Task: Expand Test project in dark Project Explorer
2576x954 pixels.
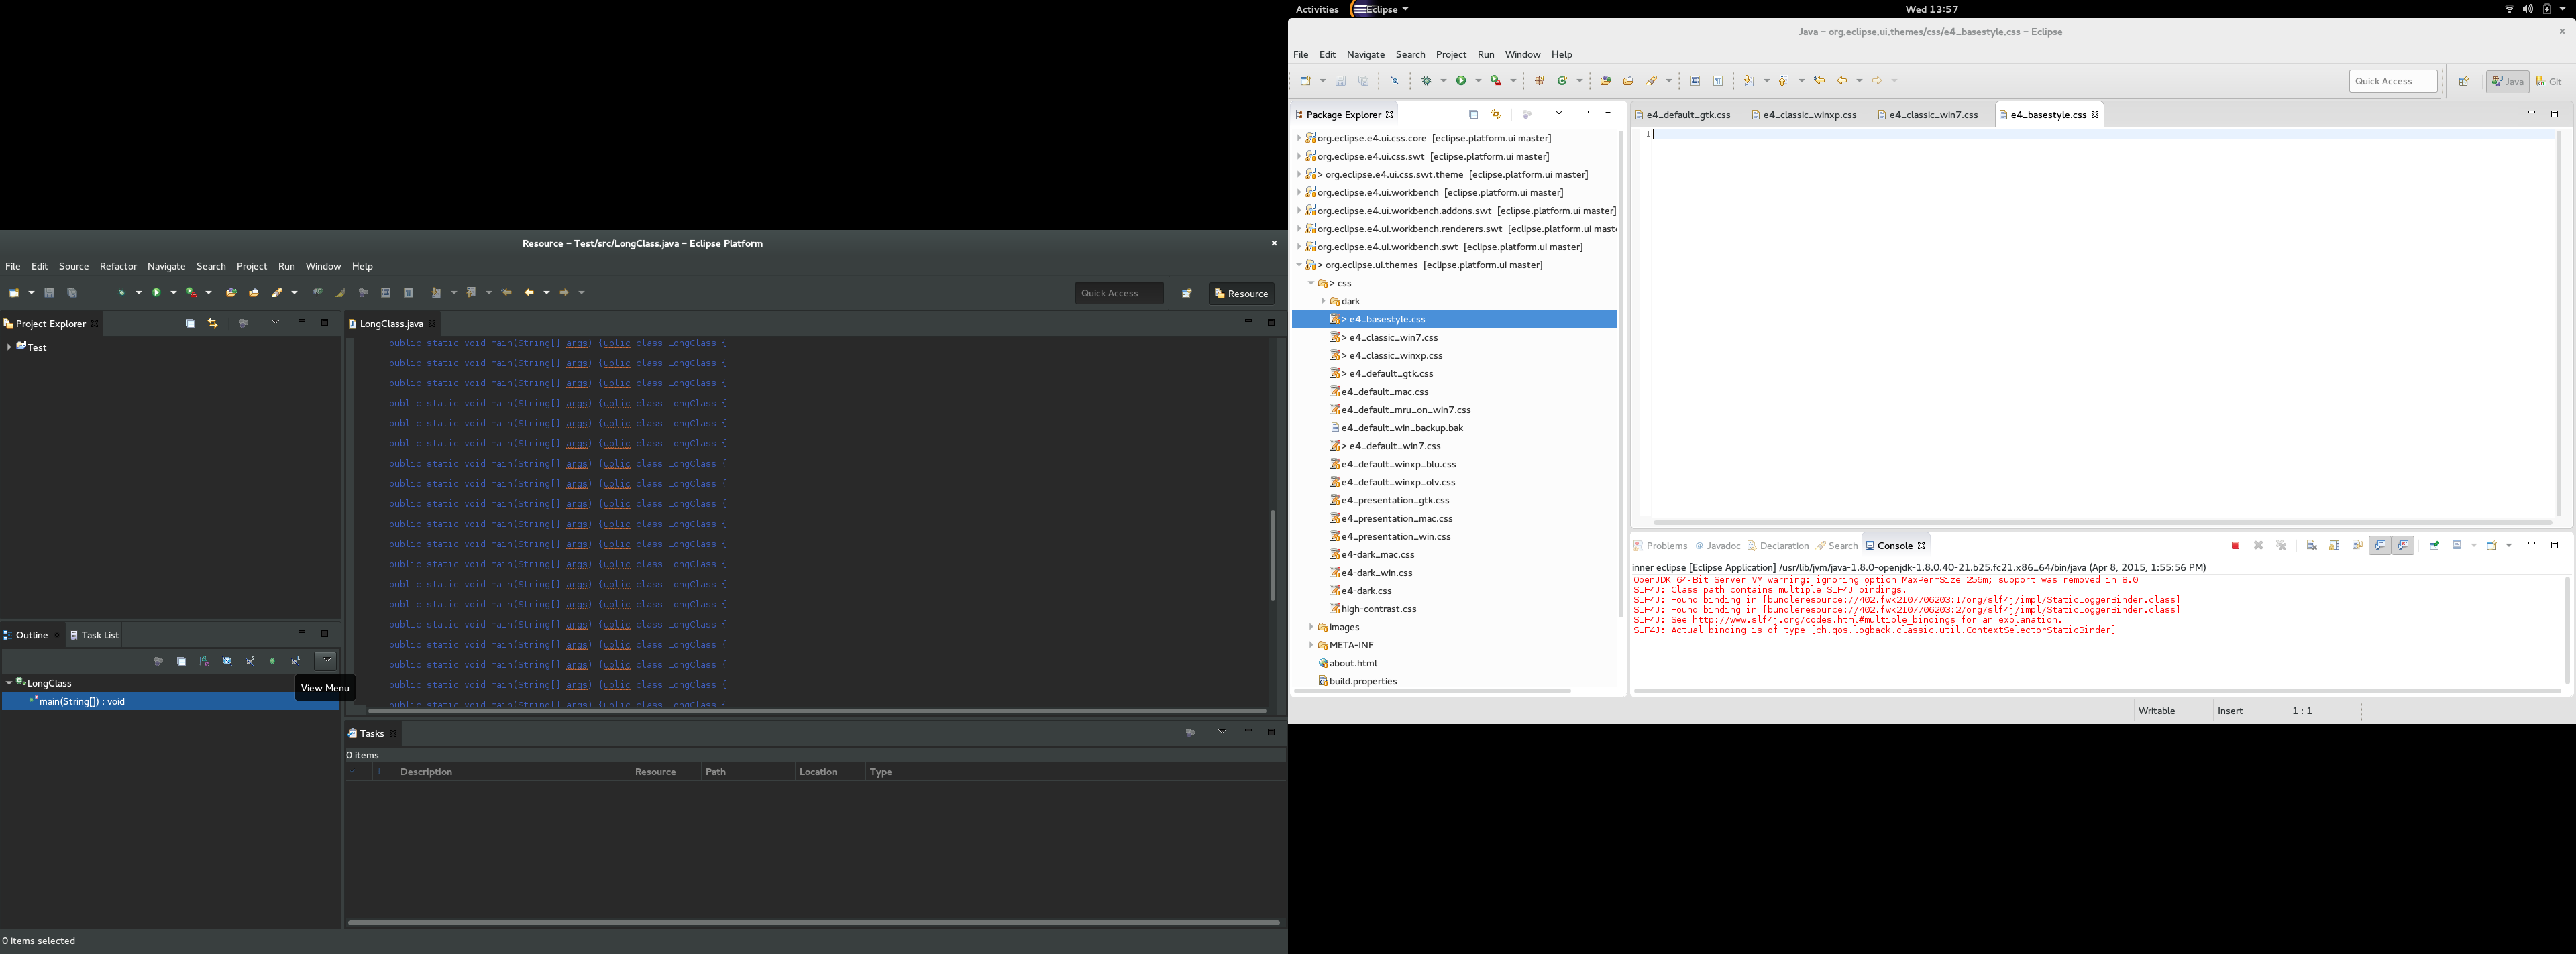Action: pyautogui.click(x=9, y=348)
